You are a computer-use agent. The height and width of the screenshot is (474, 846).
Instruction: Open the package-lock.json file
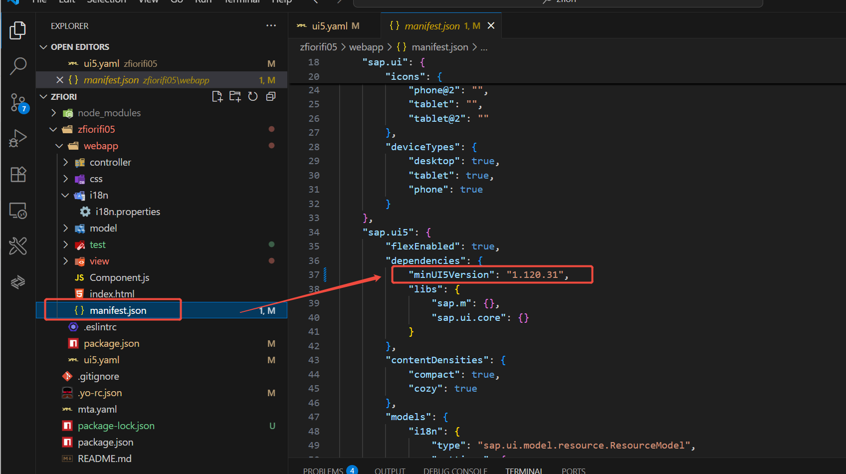click(x=162, y=426)
